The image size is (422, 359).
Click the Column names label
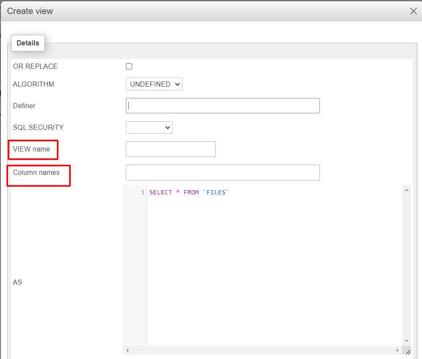pos(36,172)
